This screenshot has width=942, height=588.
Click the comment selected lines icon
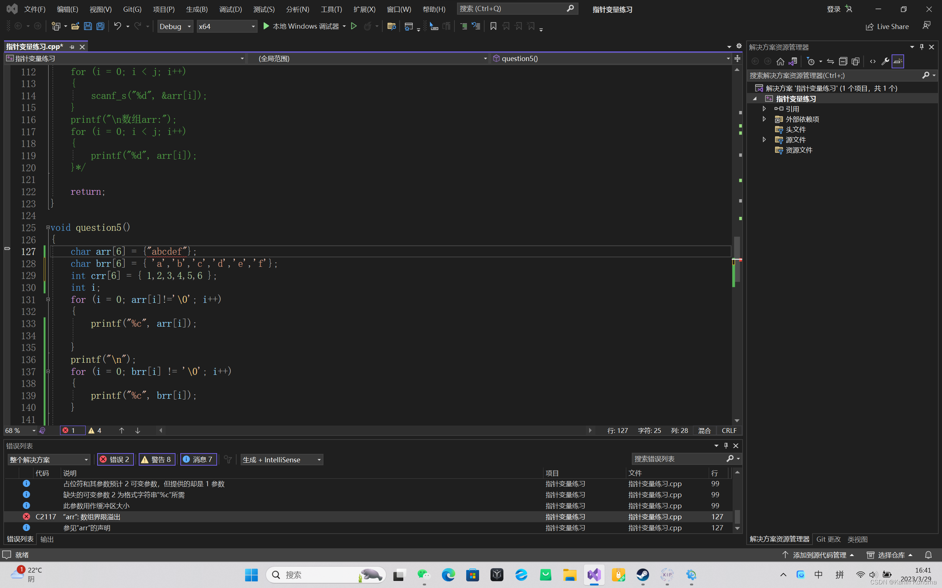464,26
